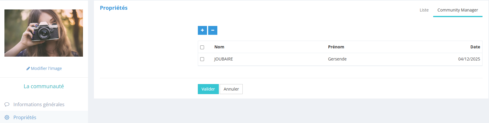Click the speech bubble icon in the sidebar
Image resolution: width=489 pixels, height=123 pixels.
pyautogui.click(x=7, y=104)
